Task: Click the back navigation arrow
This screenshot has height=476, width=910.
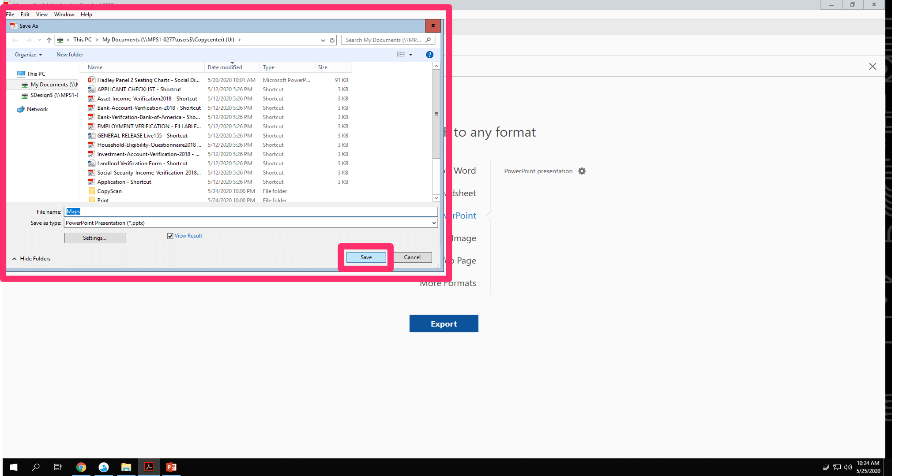Action: (15, 40)
